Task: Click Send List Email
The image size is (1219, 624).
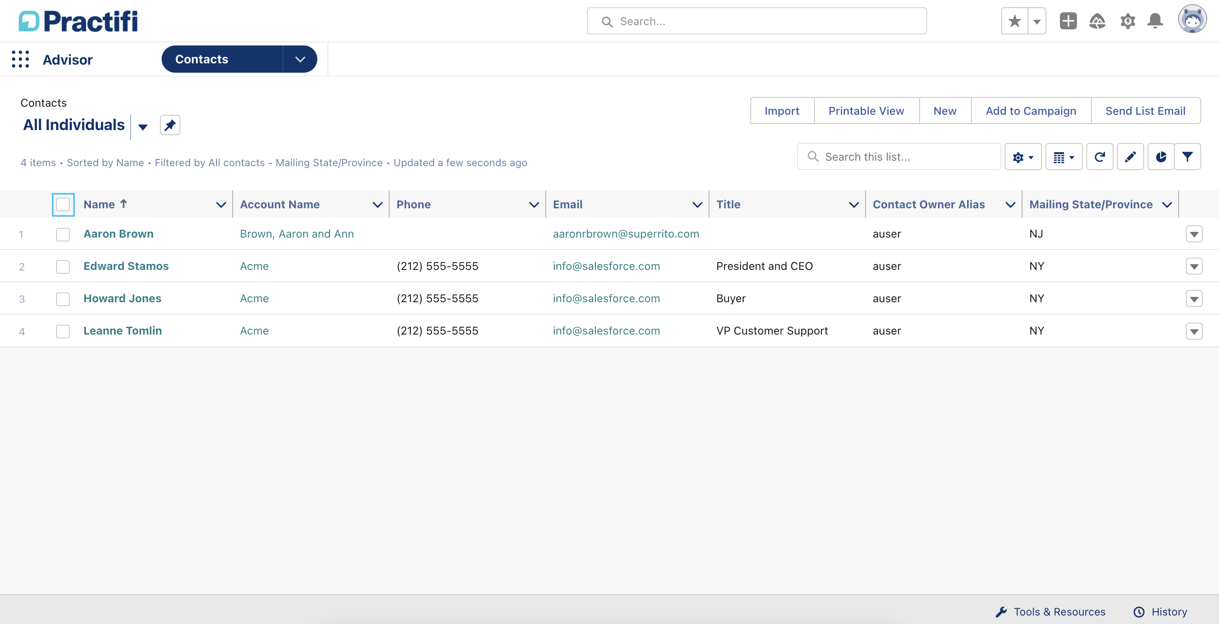Action: [1145, 111]
